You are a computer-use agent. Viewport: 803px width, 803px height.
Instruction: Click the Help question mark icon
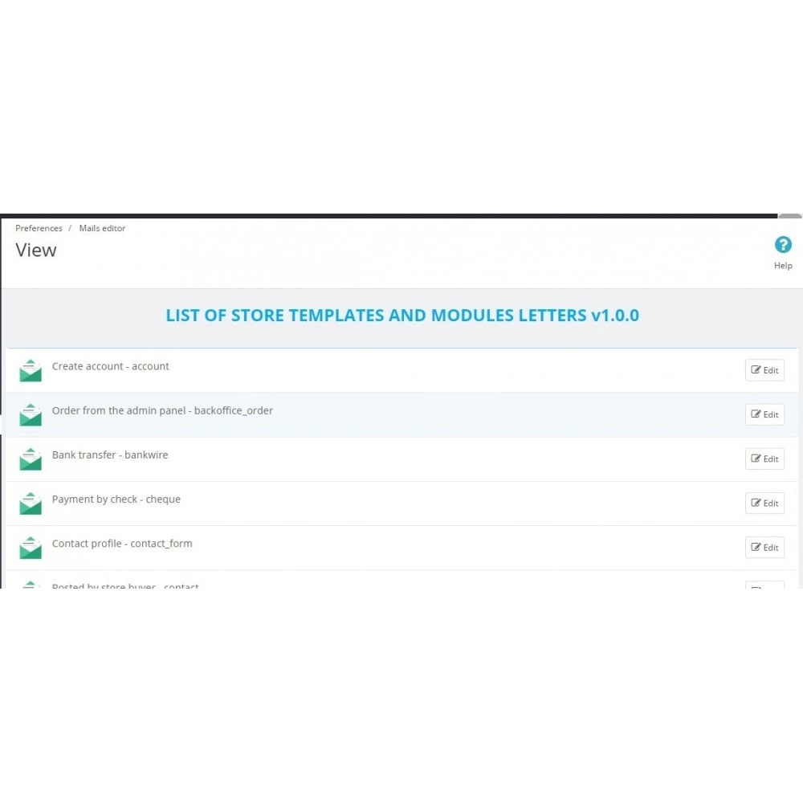tap(782, 245)
